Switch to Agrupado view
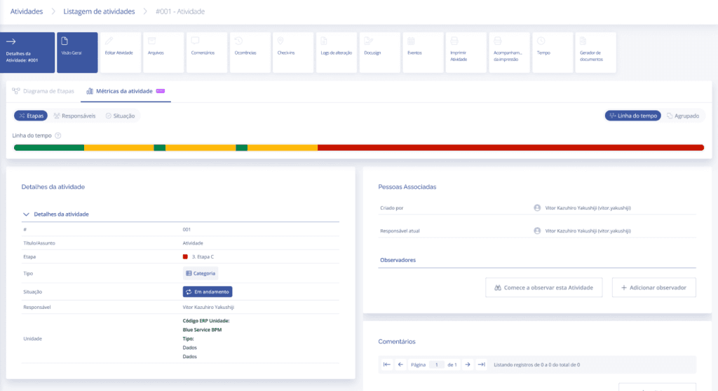 coord(683,116)
